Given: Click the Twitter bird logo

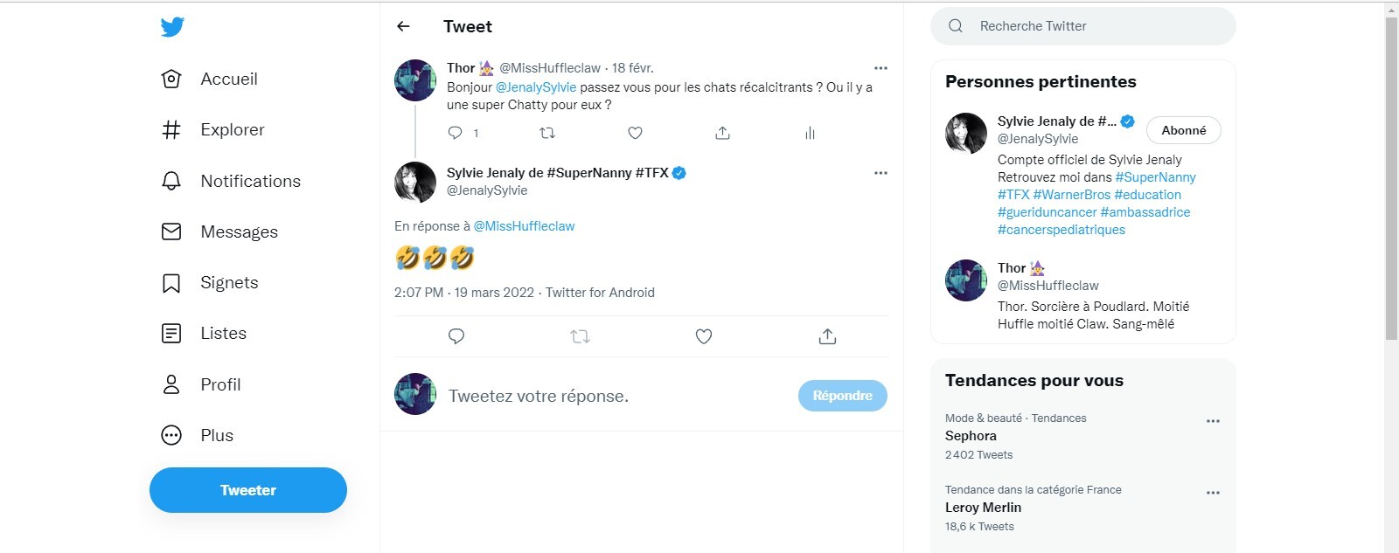Looking at the screenshot, I should [172, 27].
